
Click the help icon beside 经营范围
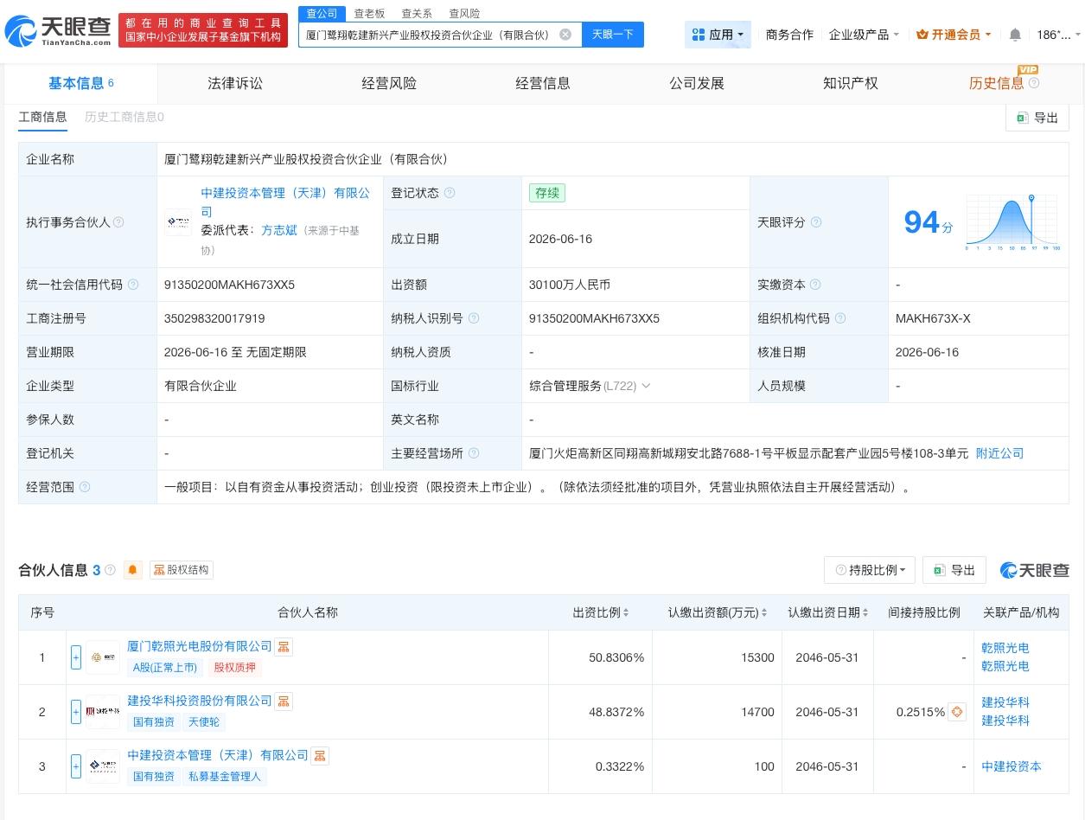click(x=84, y=487)
